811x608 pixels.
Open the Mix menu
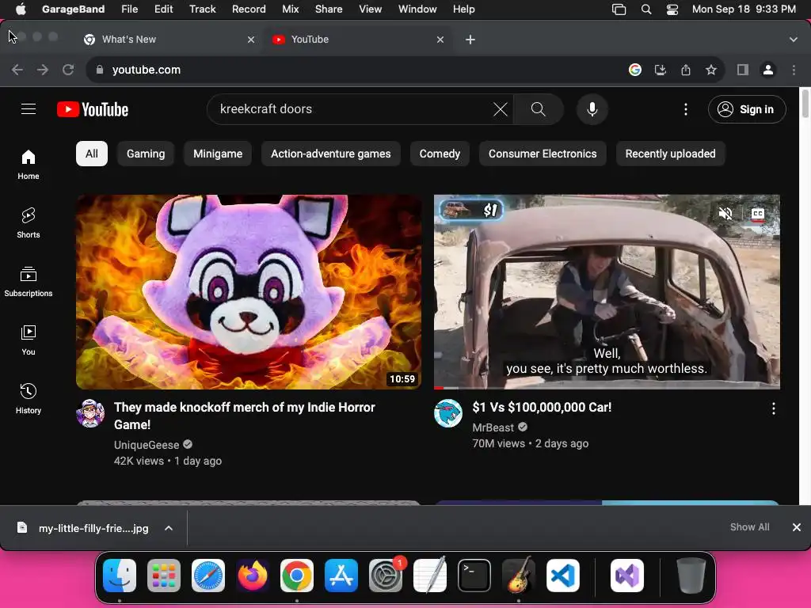click(290, 9)
